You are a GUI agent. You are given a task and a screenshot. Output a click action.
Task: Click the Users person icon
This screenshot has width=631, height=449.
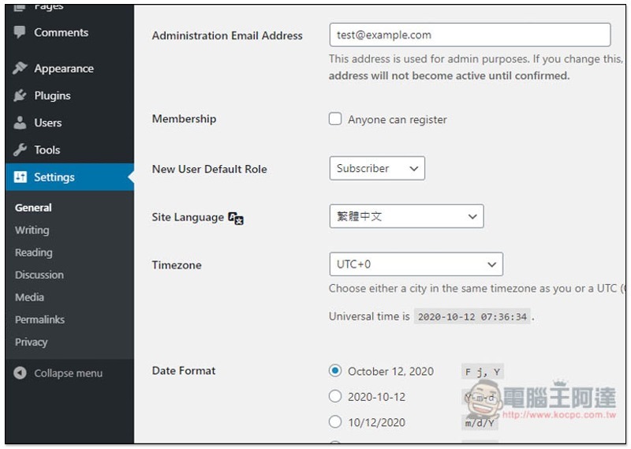[21, 123]
